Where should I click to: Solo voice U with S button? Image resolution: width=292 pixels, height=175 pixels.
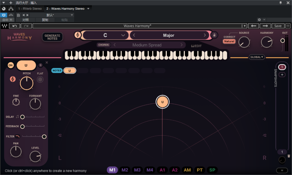click(40, 65)
